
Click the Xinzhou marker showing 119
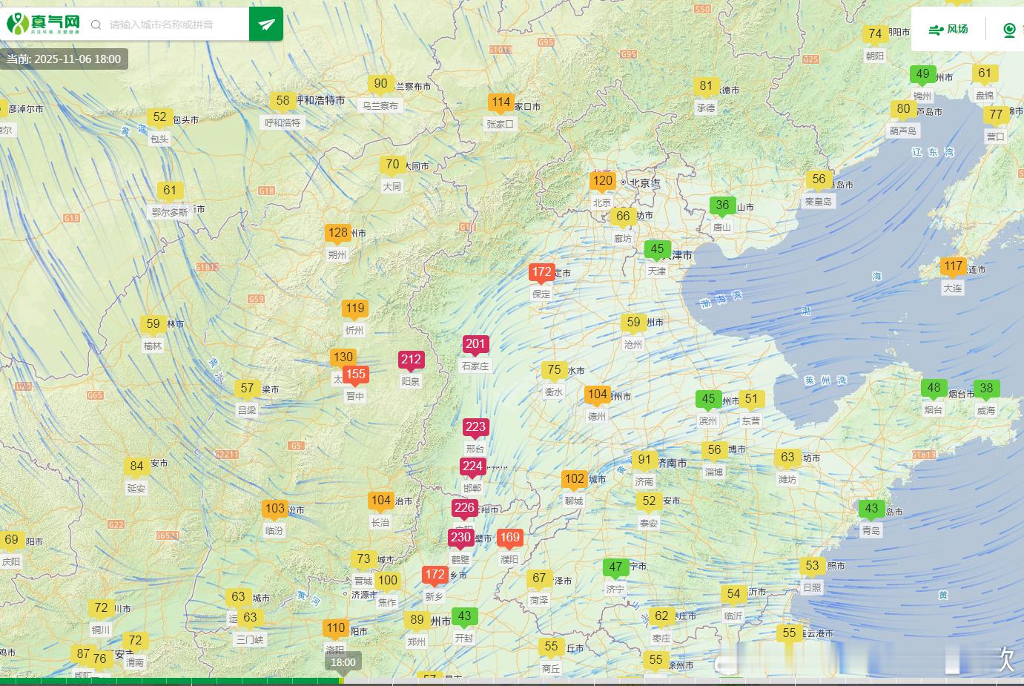[x=354, y=309]
